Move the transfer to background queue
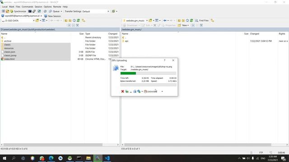289x162 pixels. coord(135,91)
